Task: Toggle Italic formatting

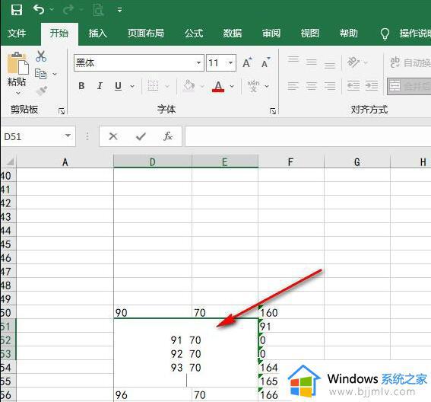Action: [100, 86]
